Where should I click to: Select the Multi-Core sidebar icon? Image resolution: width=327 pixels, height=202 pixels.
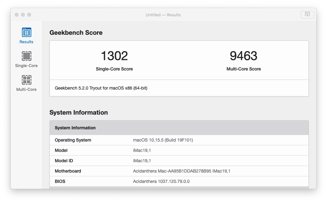(27, 80)
